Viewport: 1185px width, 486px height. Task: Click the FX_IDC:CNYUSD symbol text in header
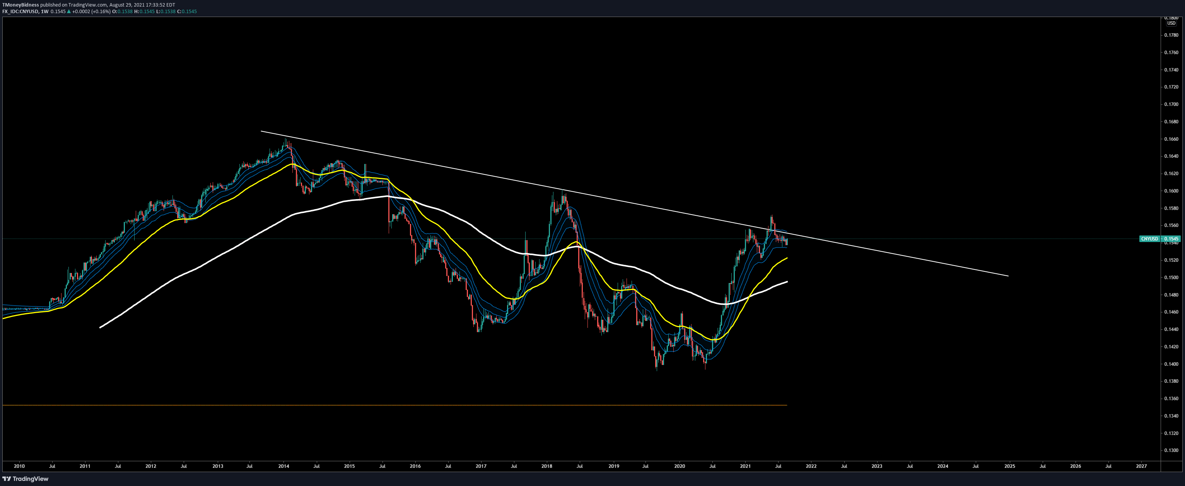(20, 12)
